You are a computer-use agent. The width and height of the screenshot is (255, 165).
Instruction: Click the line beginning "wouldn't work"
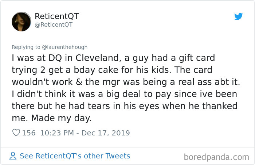click(x=124, y=81)
